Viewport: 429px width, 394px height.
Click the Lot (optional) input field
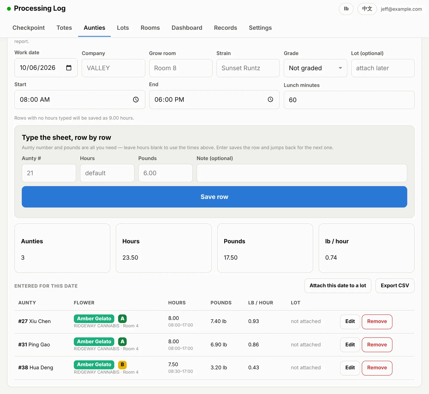(383, 68)
